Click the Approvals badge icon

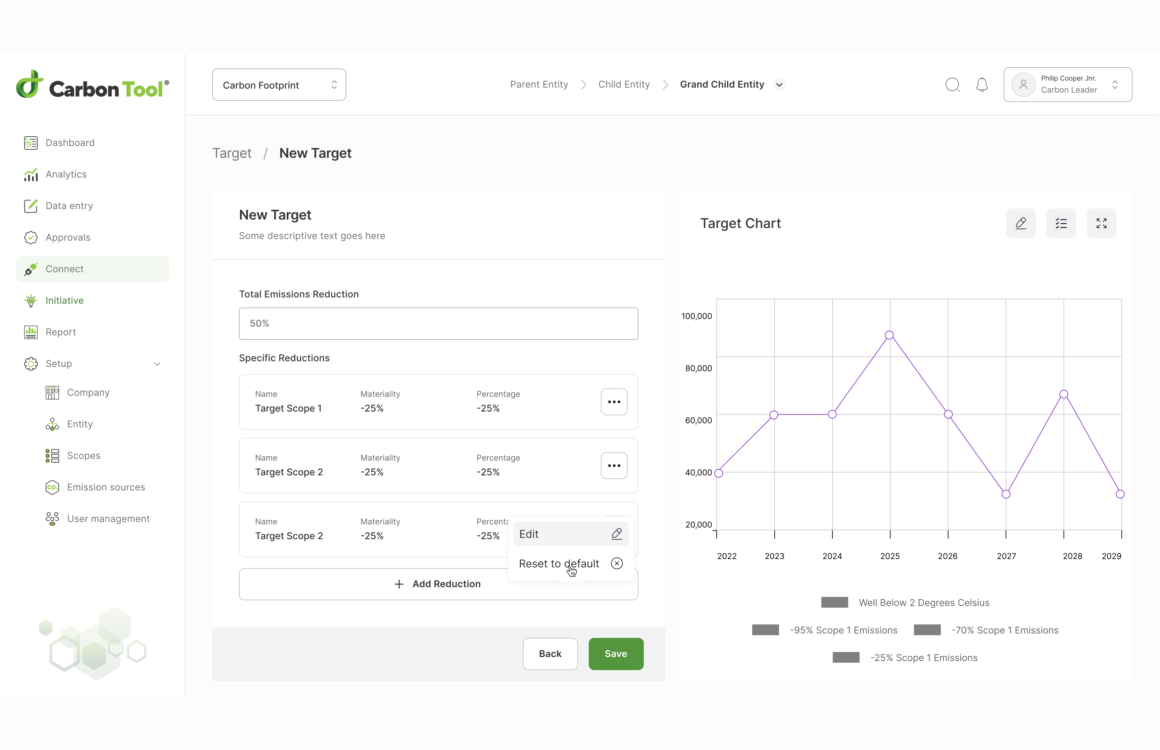click(31, 238)
